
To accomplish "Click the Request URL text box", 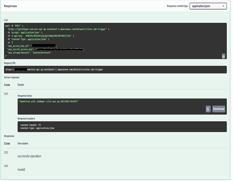I will [x=116, y=70].
